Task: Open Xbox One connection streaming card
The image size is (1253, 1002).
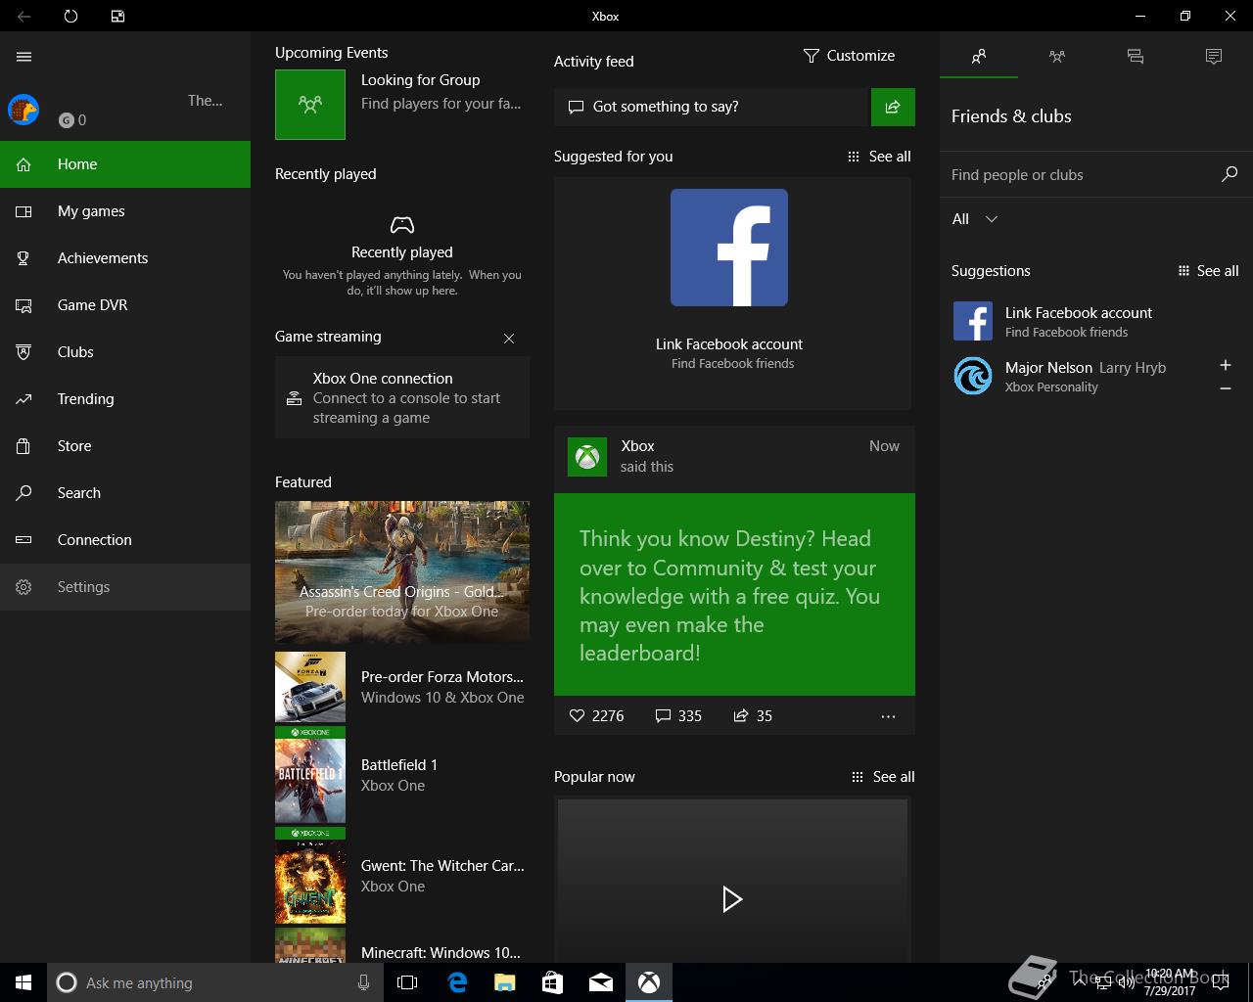Action: (x=402, y=397)
